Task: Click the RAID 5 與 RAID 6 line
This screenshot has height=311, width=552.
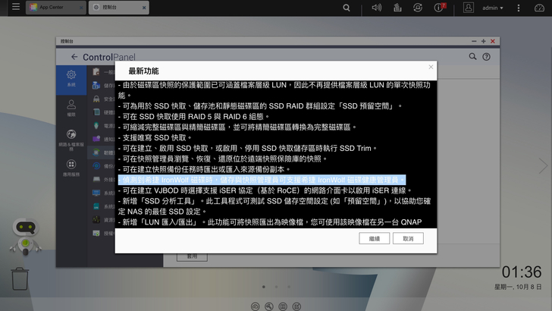Action: (x=194, y=117)
